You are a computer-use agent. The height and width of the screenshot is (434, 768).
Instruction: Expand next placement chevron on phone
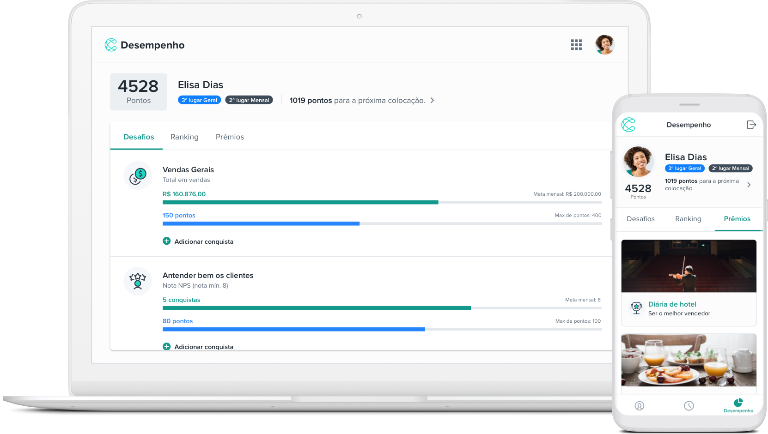(x=749, y=185)
